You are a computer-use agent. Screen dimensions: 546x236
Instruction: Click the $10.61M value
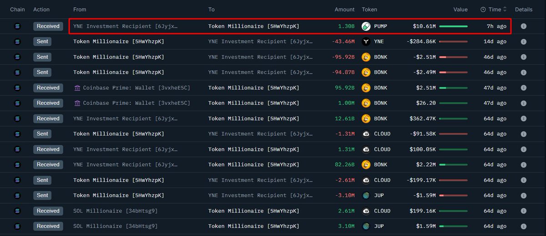click(424, 26)
